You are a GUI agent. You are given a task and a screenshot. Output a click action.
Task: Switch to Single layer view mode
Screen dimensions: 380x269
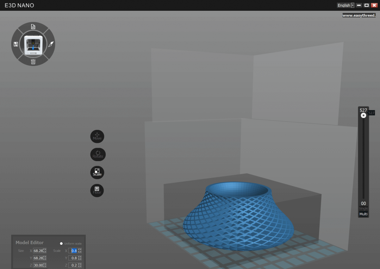(363, 208)
